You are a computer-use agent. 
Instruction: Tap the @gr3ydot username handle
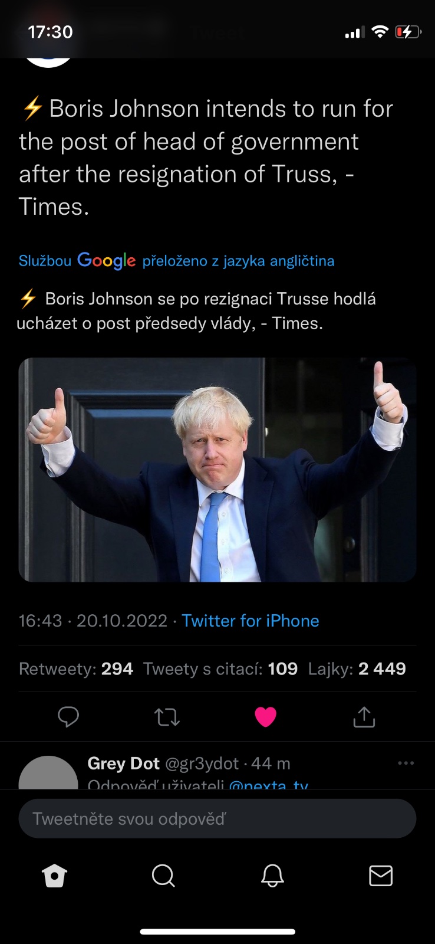click(202, 763)
